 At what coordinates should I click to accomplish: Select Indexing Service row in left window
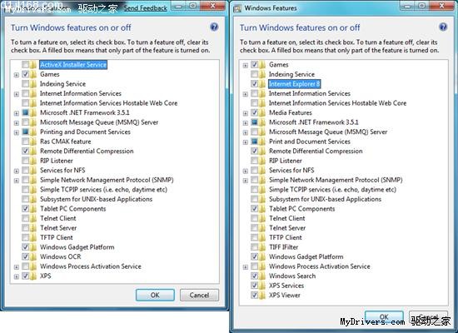(62, 84)
